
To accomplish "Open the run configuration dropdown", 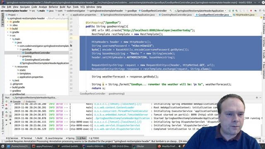I will (x=200, y=11).
